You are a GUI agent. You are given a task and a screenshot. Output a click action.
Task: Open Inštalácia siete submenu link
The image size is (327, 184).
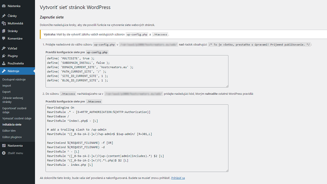[x=12, y=124]
